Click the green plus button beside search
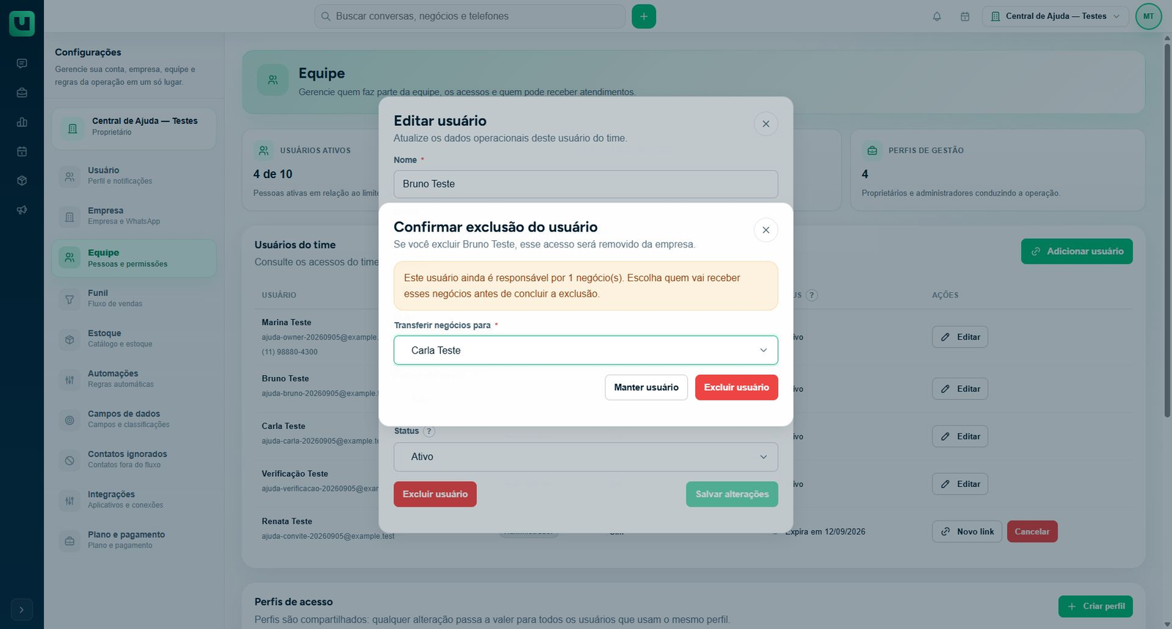Screen dimensions: 1172x629 tap(644, 16)
